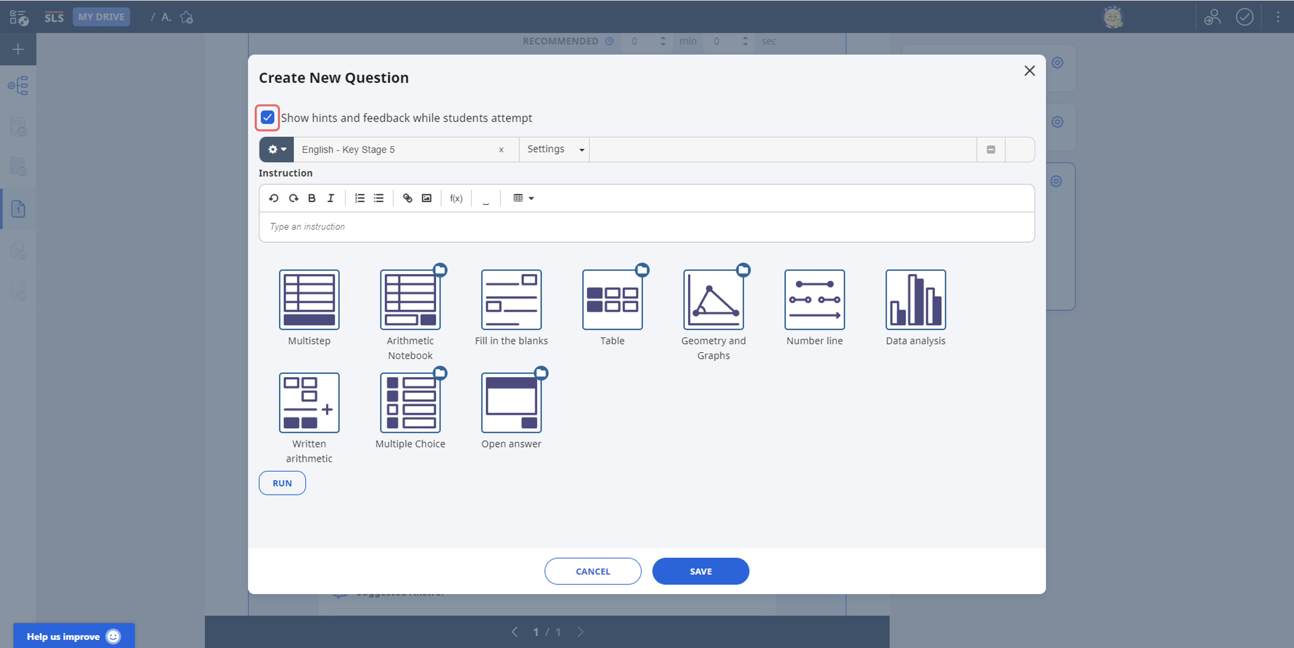Screen dimensions: 1294x648
Task: Uncheck Show hints and feedback checkbox
Action: [267, 118]
